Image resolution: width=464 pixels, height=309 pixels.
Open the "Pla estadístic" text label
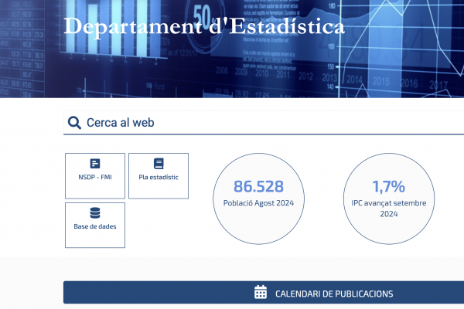pos(159,177)
